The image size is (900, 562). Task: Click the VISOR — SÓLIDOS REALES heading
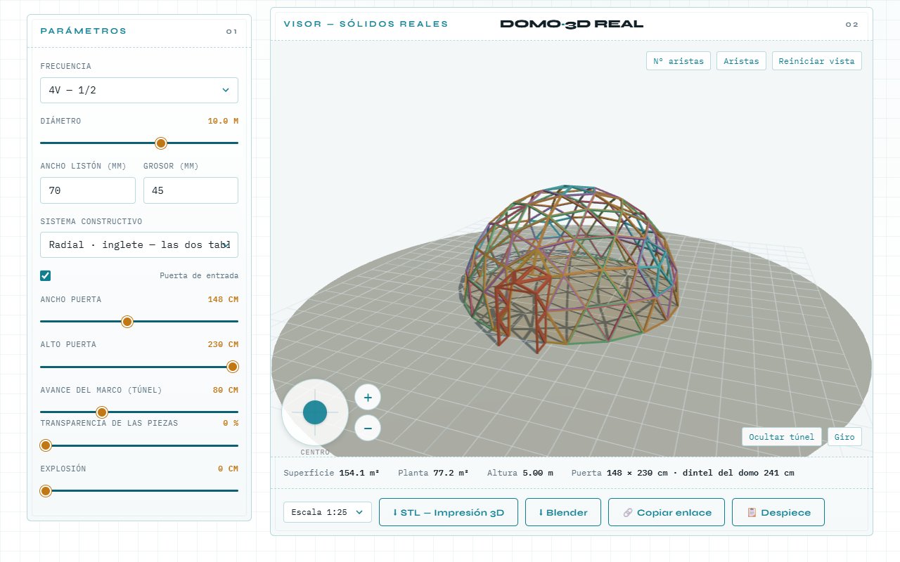366,24
